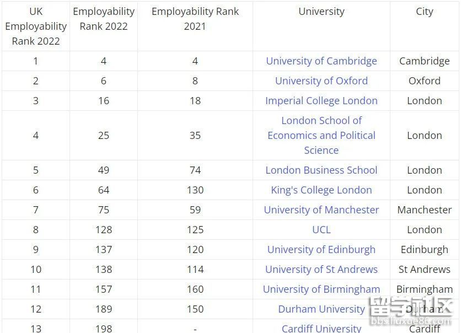The image size is (461, 333).
Task: Click the University of Edinburgh link
Action: [x=321, y=250]
